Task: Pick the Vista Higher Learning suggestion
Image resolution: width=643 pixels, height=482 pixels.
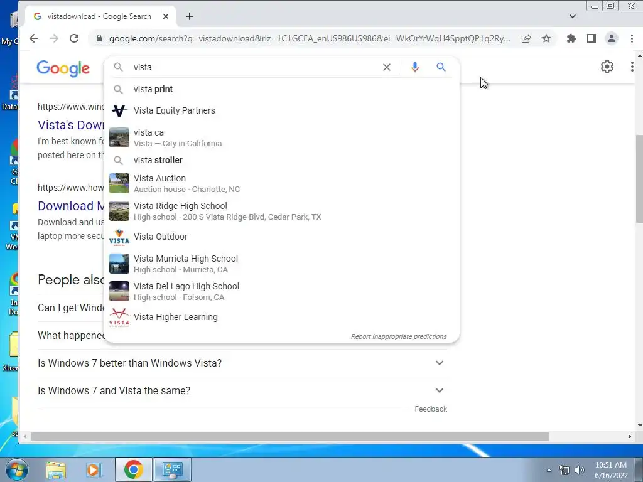Action: [282, 317]
